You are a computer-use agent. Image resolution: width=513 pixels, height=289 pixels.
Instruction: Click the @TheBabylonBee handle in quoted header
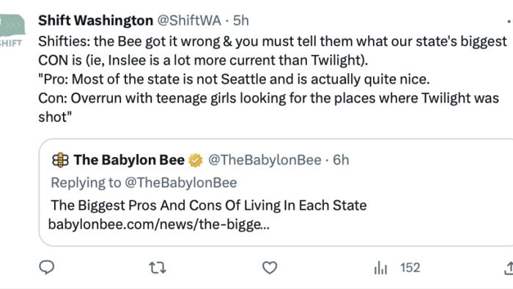265,160
